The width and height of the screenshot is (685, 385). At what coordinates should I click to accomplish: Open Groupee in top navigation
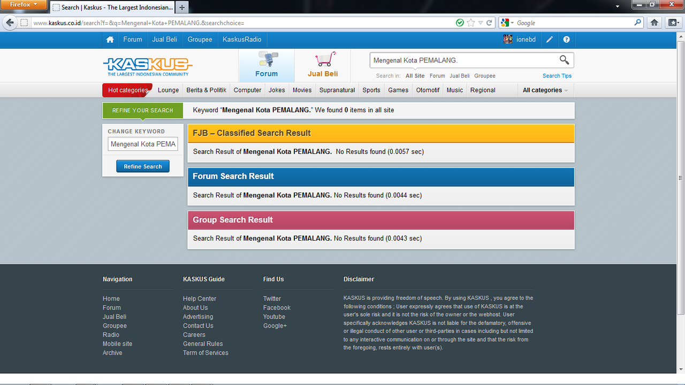[200, 40]
